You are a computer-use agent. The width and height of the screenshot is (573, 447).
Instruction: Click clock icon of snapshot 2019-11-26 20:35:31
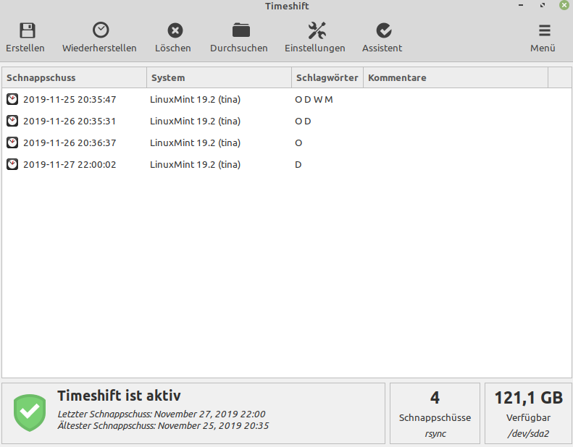click(12, 121)
